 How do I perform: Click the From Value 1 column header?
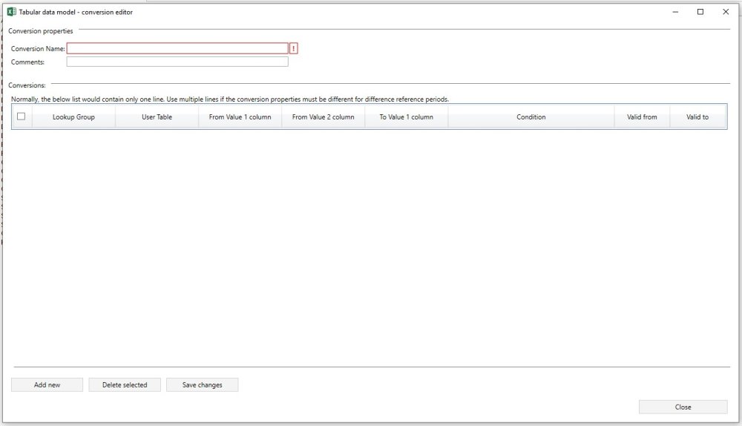(x=240, y=117)
